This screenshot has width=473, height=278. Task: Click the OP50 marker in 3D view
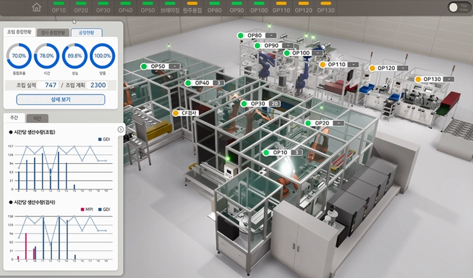coord(157,67)
